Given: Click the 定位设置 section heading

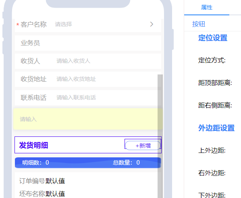Looking at the screenshot, I should (213, 38).
